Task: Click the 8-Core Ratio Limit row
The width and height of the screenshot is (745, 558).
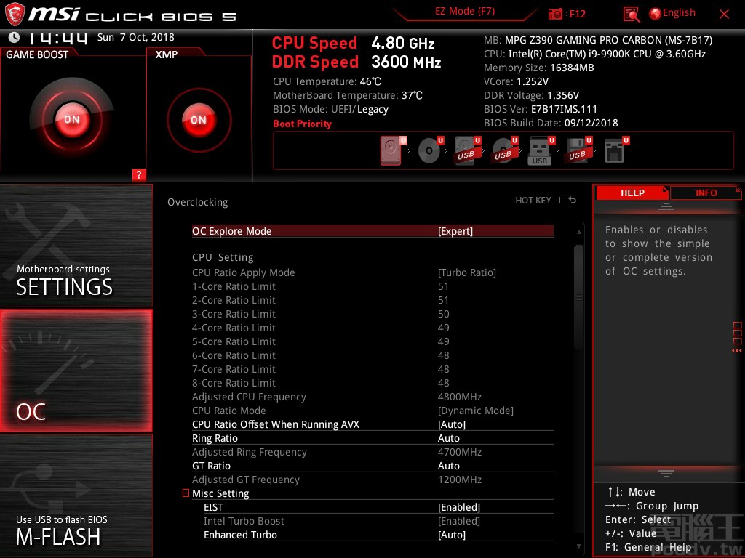Action: 372,383
